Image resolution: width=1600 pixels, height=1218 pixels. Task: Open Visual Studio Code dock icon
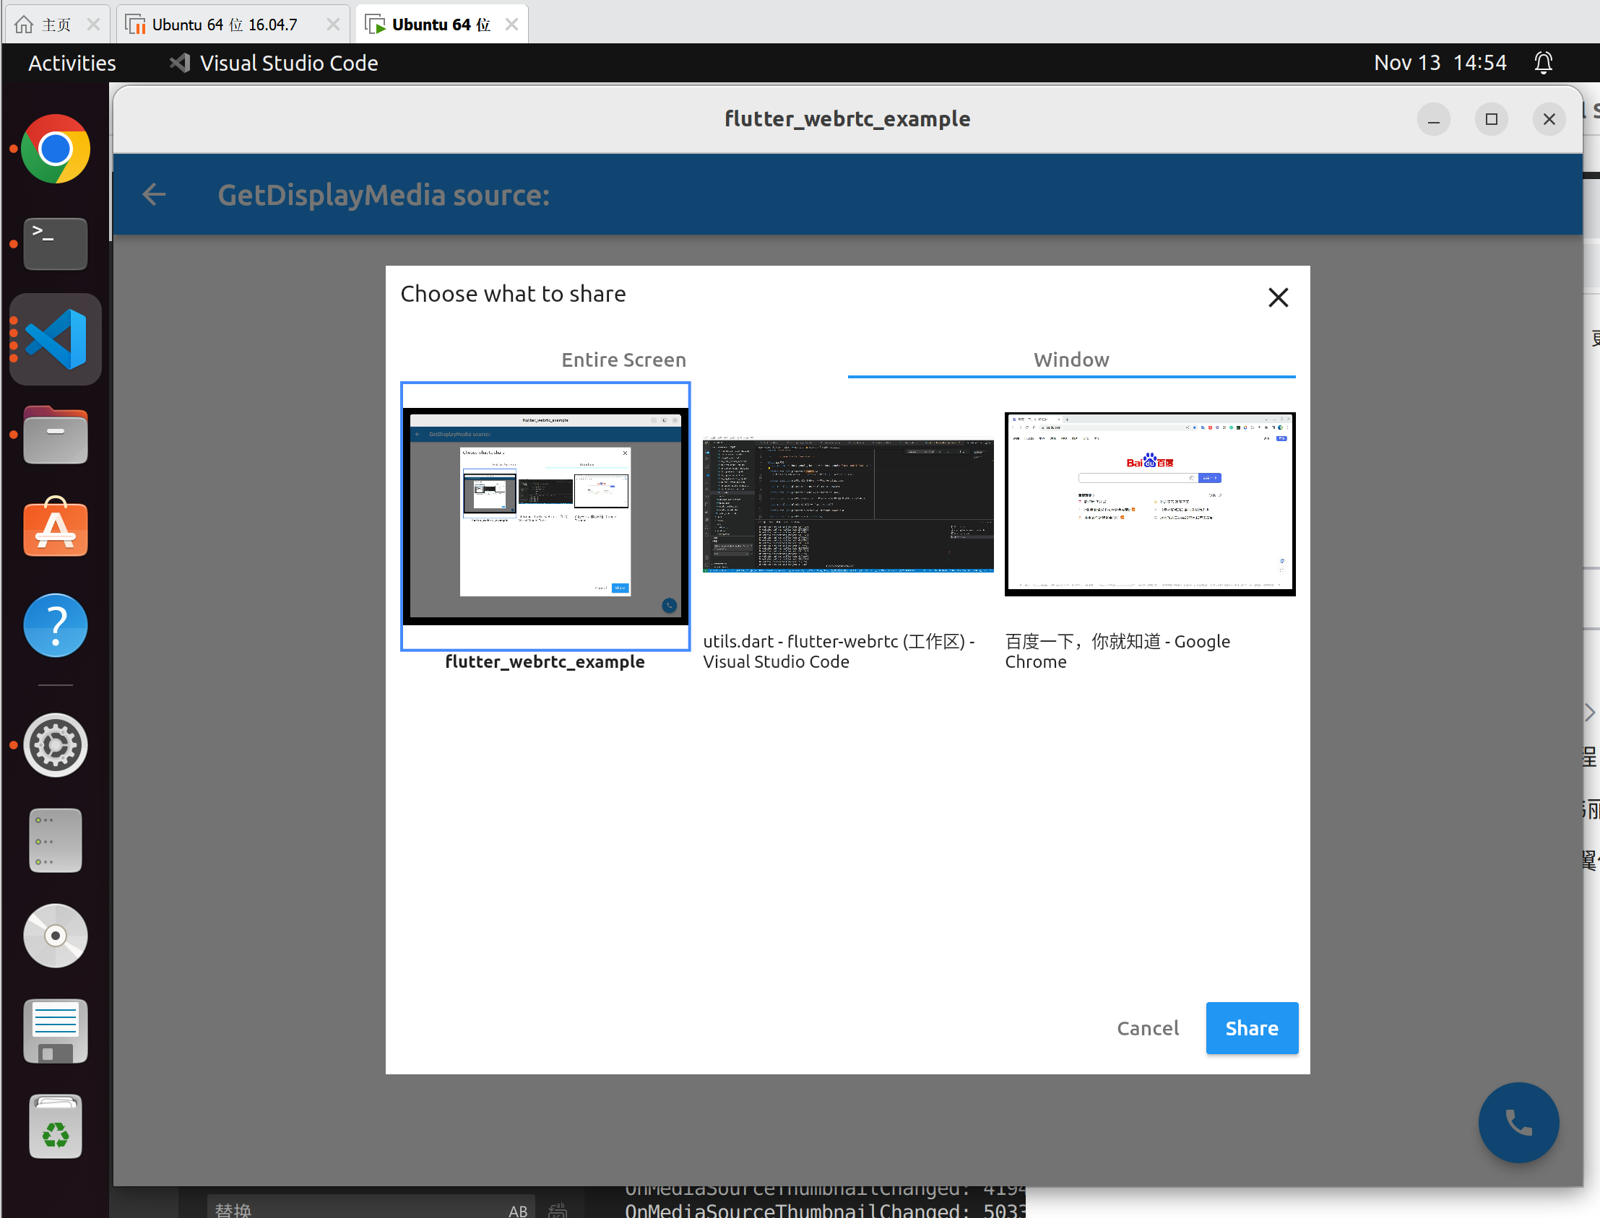pos(56,339)
